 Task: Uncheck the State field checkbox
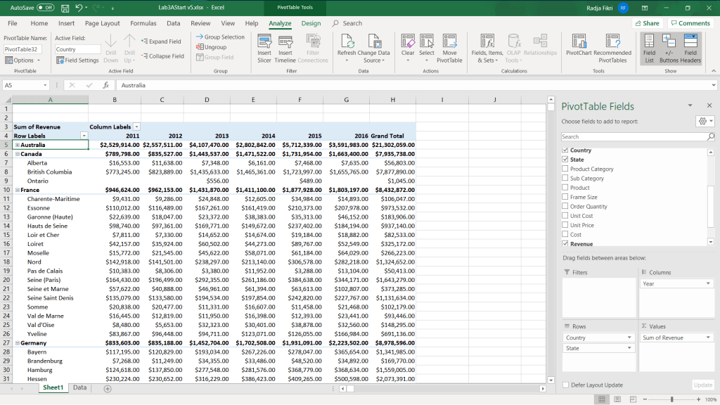click(565, 160)
